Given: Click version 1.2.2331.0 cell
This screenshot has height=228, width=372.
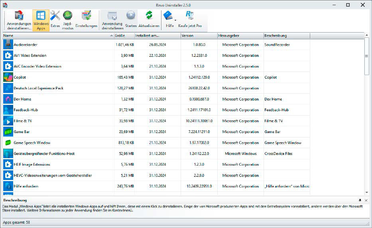Looking at the screenshot, I should tap(199, 56).
